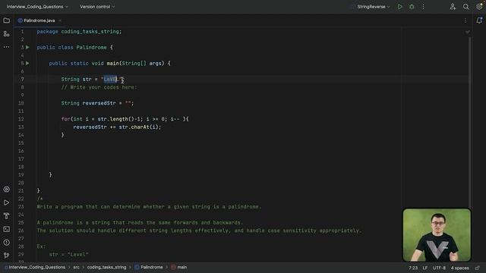Click run gutter icon for main method
Screen dimensions: 486x273
point(27,63)
